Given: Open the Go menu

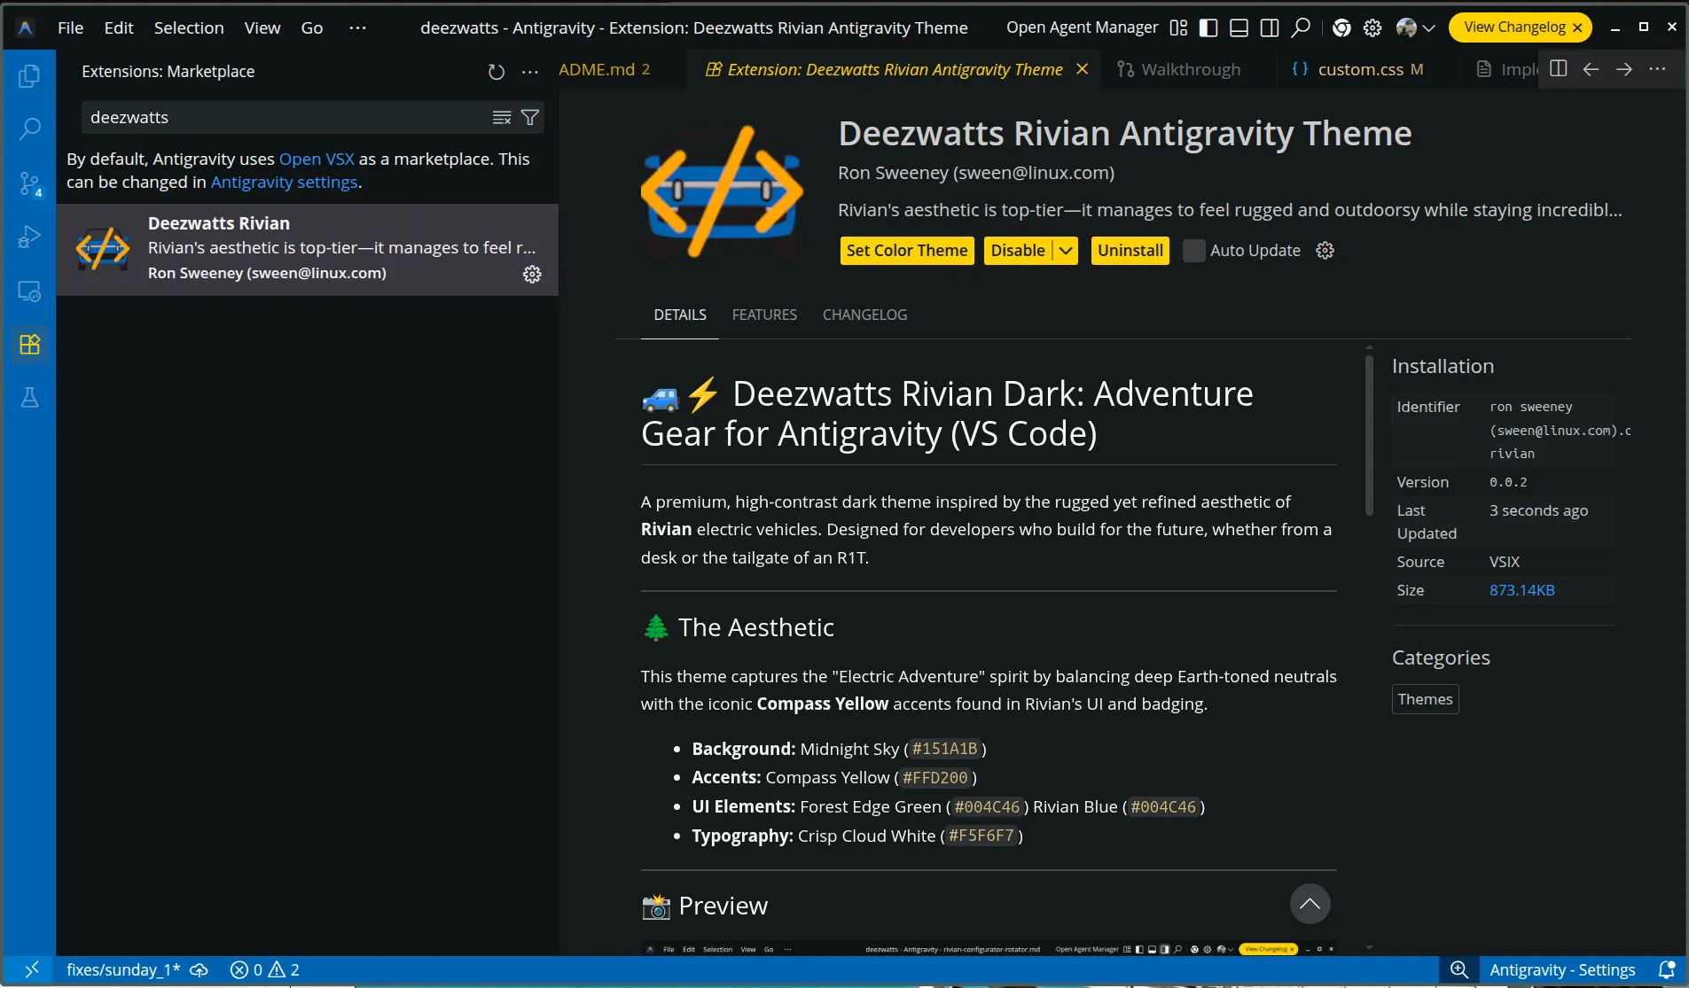Looking at the screenshot, I should tap(312, 27).
